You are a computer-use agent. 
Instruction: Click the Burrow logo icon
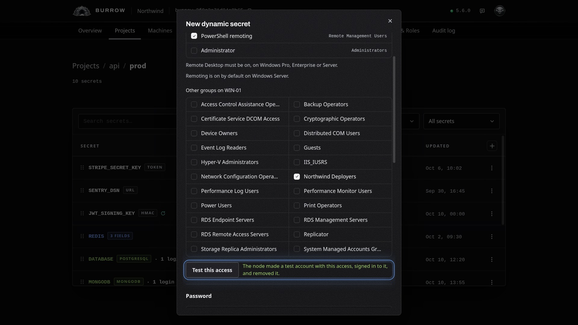tap(82, 11)
